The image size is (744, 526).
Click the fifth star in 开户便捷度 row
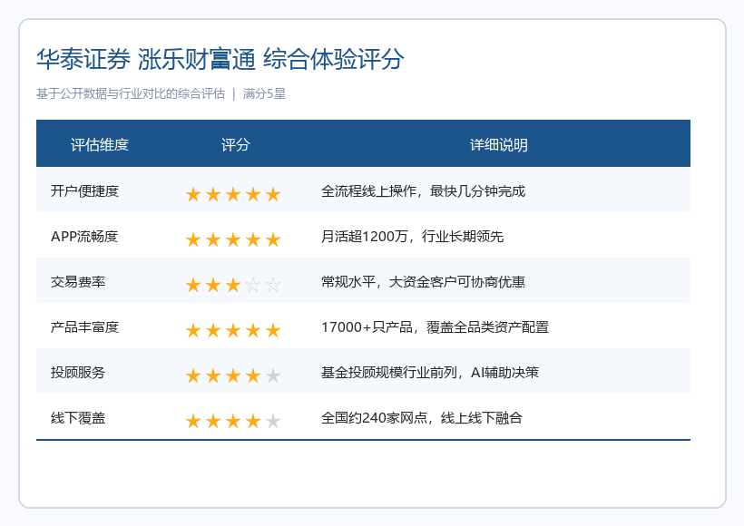[273, 194]
